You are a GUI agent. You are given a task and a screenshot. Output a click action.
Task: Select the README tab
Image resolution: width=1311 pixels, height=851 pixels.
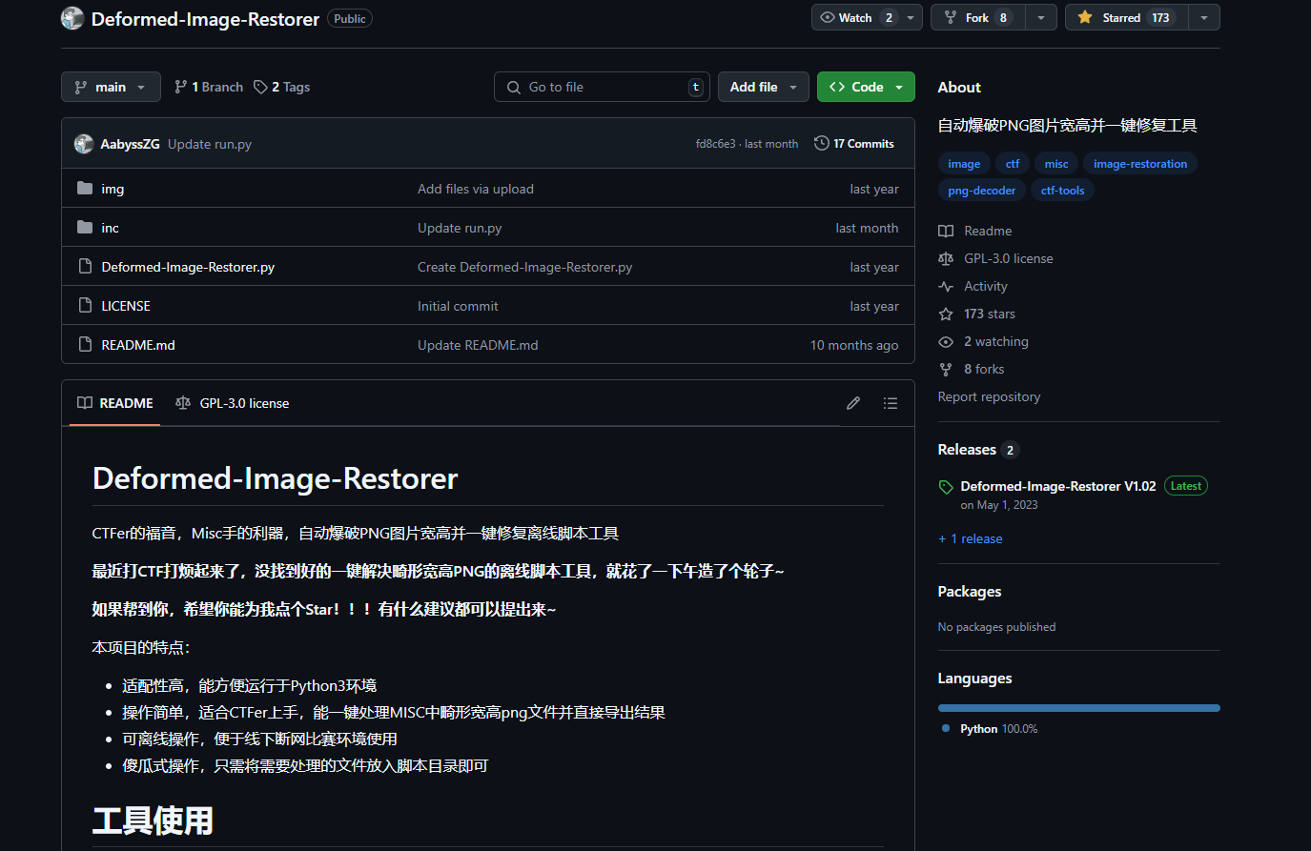point(115,403)
